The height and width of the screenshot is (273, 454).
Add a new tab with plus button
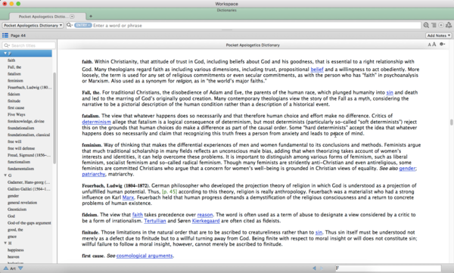pyautogui.click(x=91, y=16)
